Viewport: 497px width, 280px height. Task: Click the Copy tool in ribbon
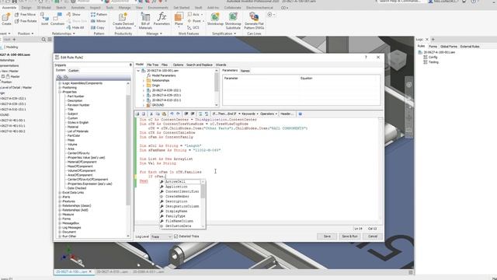(x=98, y=28)
